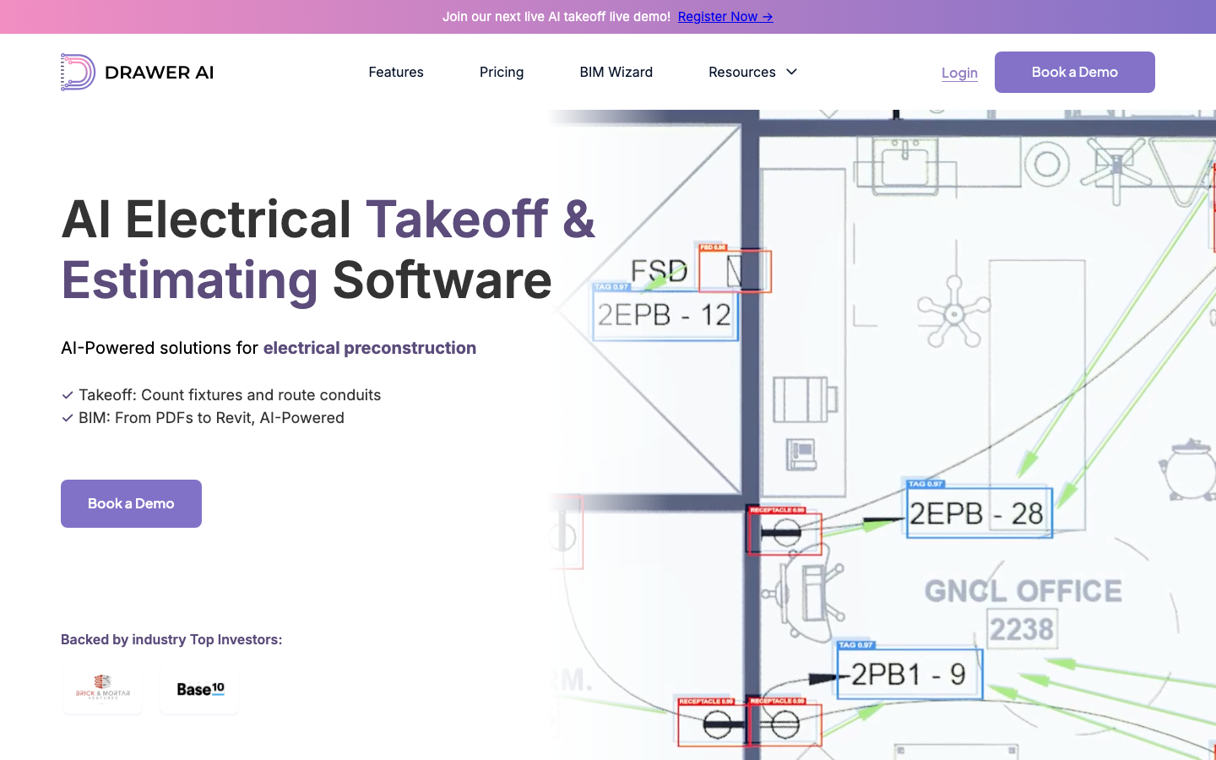Image resolution: width=1216 pixels, height=760 pixels.
Task: Click the Drawer AI logo
Action: [x=137, y=72]
